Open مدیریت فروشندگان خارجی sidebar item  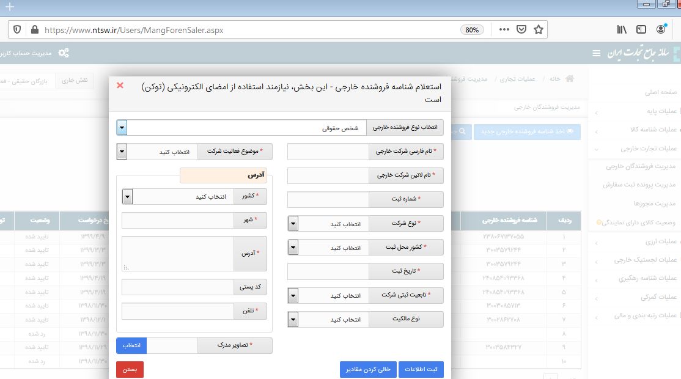coord(641,166)
